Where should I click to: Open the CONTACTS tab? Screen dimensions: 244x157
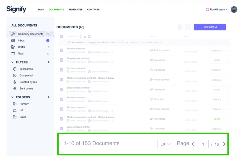(x=93, y=10)
